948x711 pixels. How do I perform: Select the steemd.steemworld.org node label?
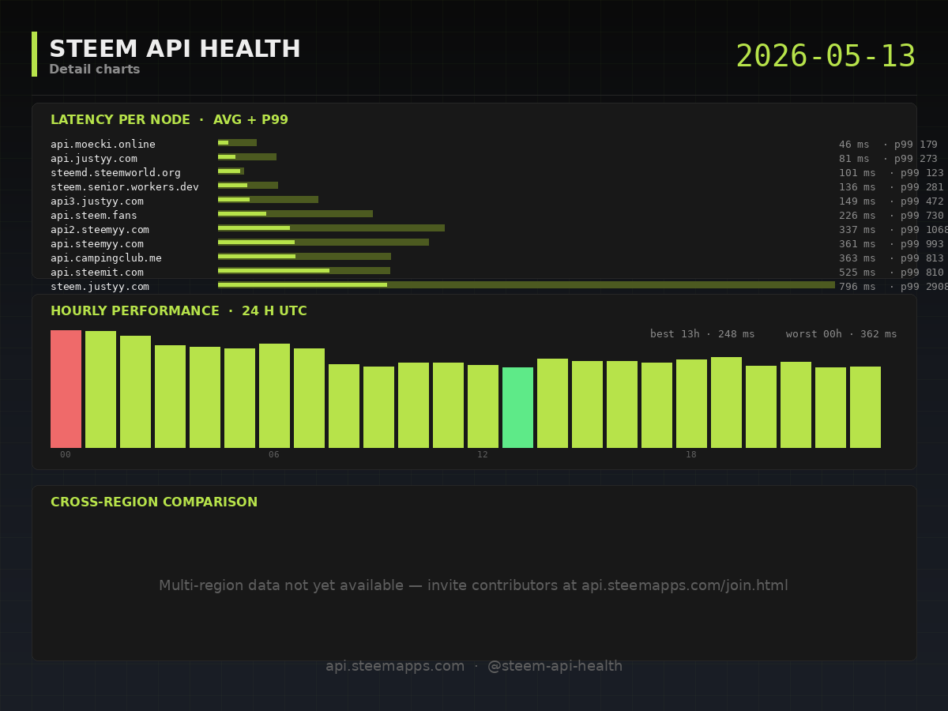click(x=115, y=173)
